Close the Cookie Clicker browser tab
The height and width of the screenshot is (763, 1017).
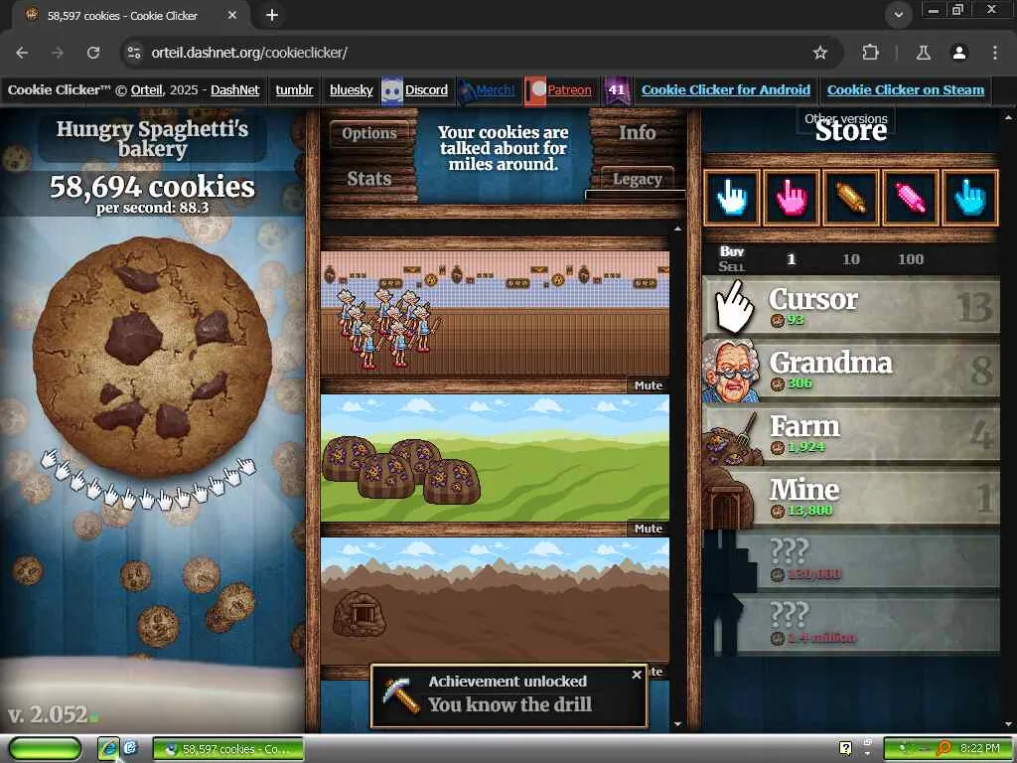[x=232, y=15]
